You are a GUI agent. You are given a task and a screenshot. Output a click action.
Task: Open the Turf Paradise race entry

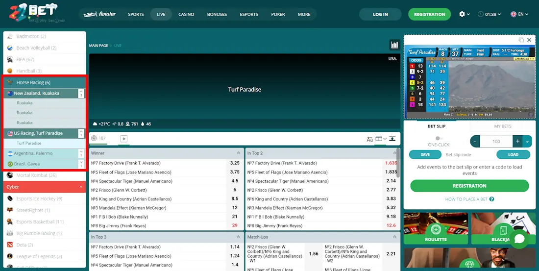pos(45,143)
